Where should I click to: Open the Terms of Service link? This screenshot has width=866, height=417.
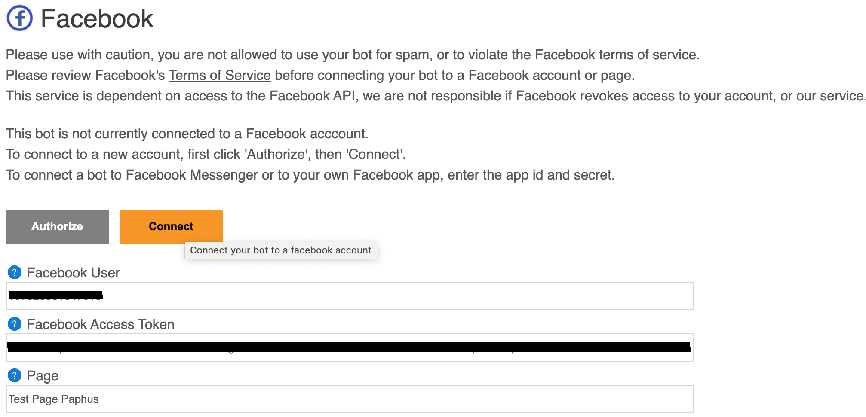219,75
